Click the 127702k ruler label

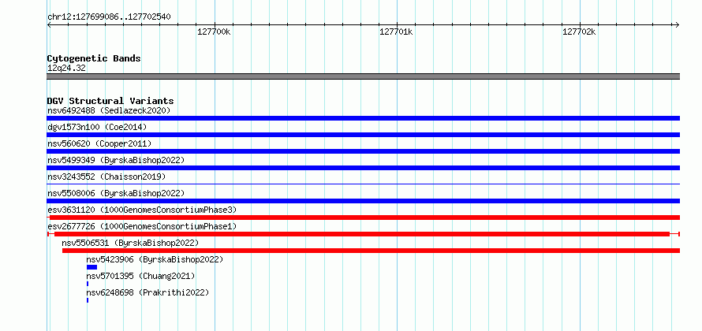[579, 32]
